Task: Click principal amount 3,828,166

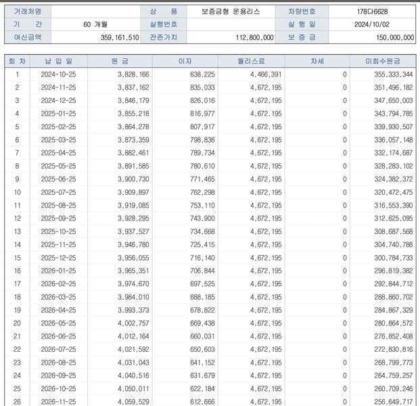Action: [133, 74]
